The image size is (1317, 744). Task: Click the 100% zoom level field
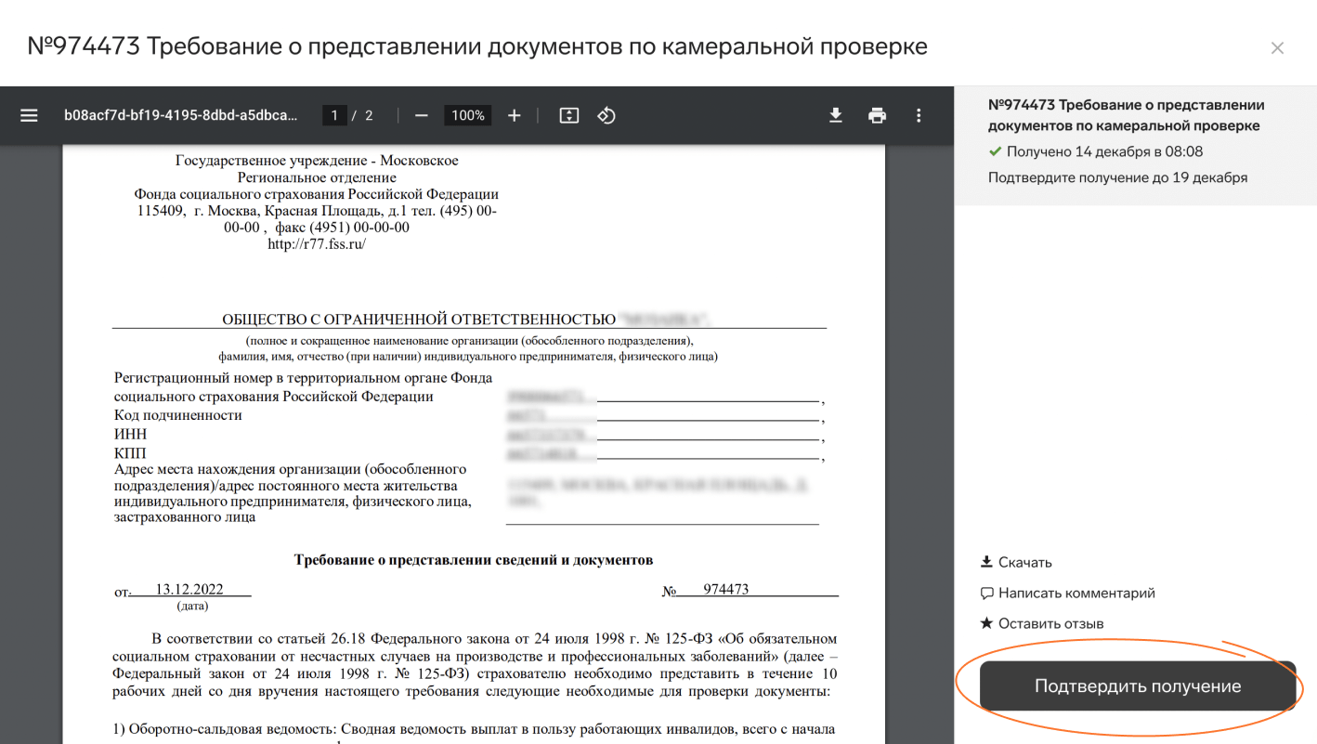[468, 115]
